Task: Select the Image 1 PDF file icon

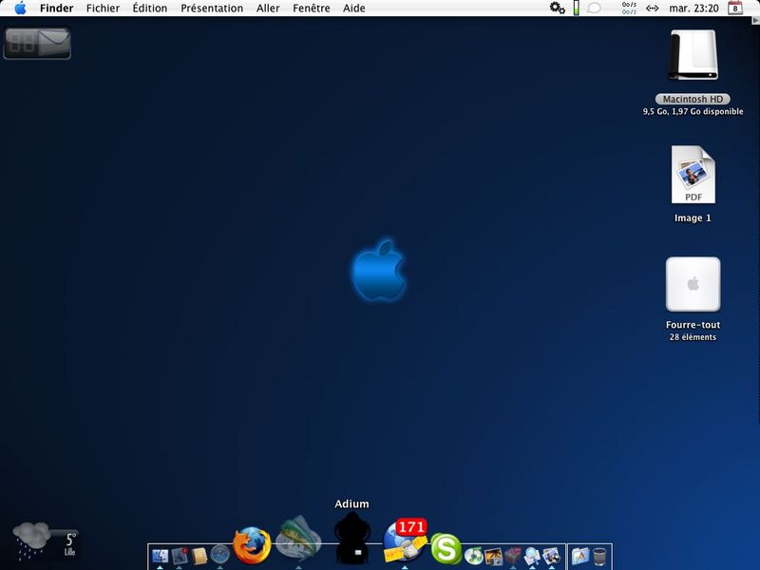Action: pyautogui.click(x=693, y=175)
